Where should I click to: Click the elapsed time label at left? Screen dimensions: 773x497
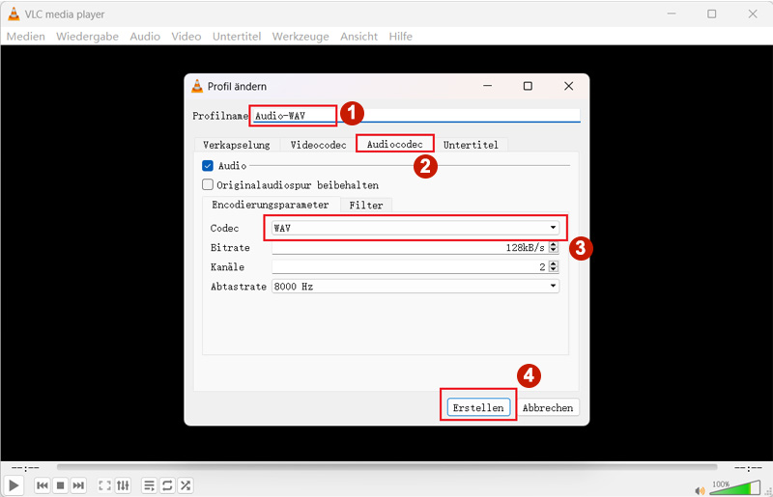tap(25, 467)
